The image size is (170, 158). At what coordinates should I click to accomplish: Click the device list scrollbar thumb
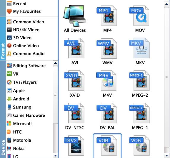[55, 95]
